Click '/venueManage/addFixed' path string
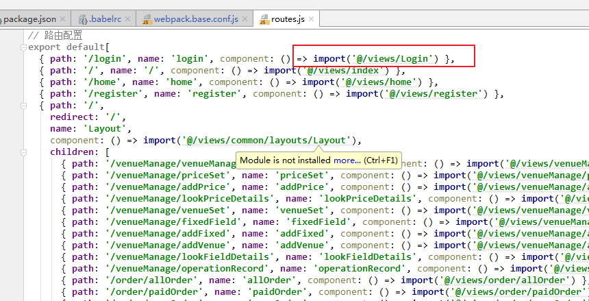589x301 pixels. pos(168,234)
